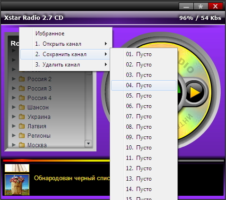Save channel to slot 13. Пусто
The width and height of the screenshot is (226, 200).
[x=144, y=179]
